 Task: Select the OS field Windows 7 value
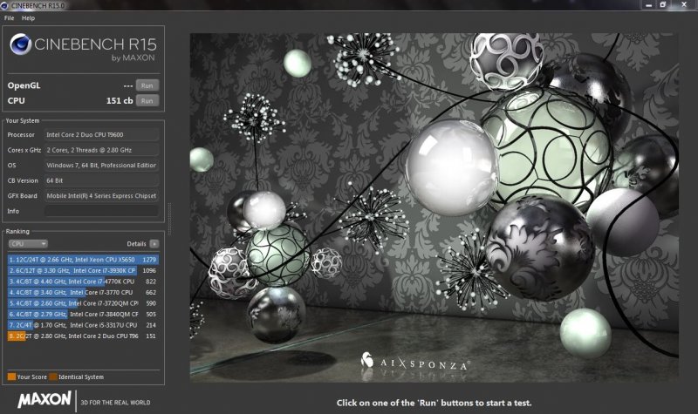point(101,165)
